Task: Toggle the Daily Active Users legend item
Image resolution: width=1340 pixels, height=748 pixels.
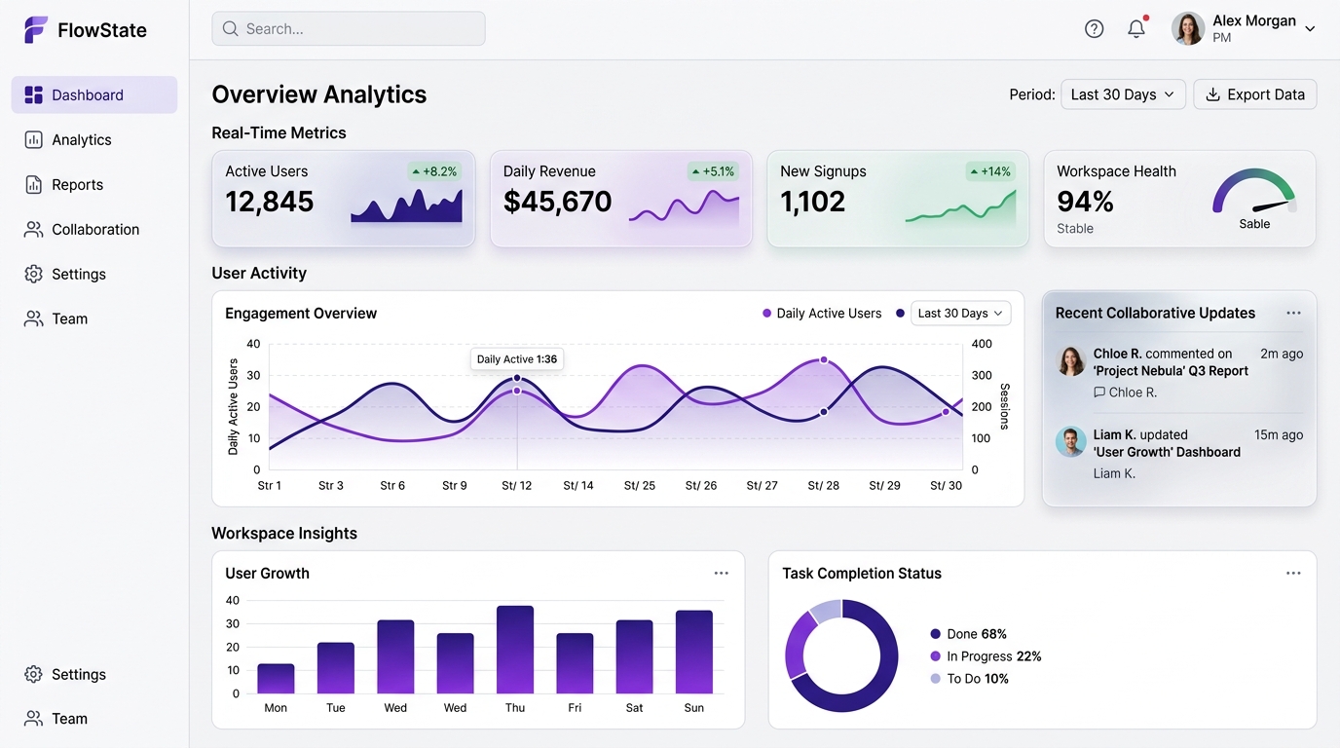Action: click(x=822, y=314)
